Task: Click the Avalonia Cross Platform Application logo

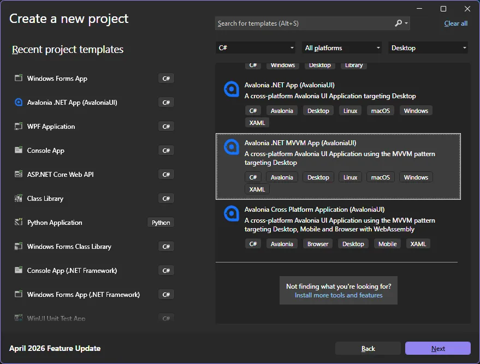Action: click(232, 213)
